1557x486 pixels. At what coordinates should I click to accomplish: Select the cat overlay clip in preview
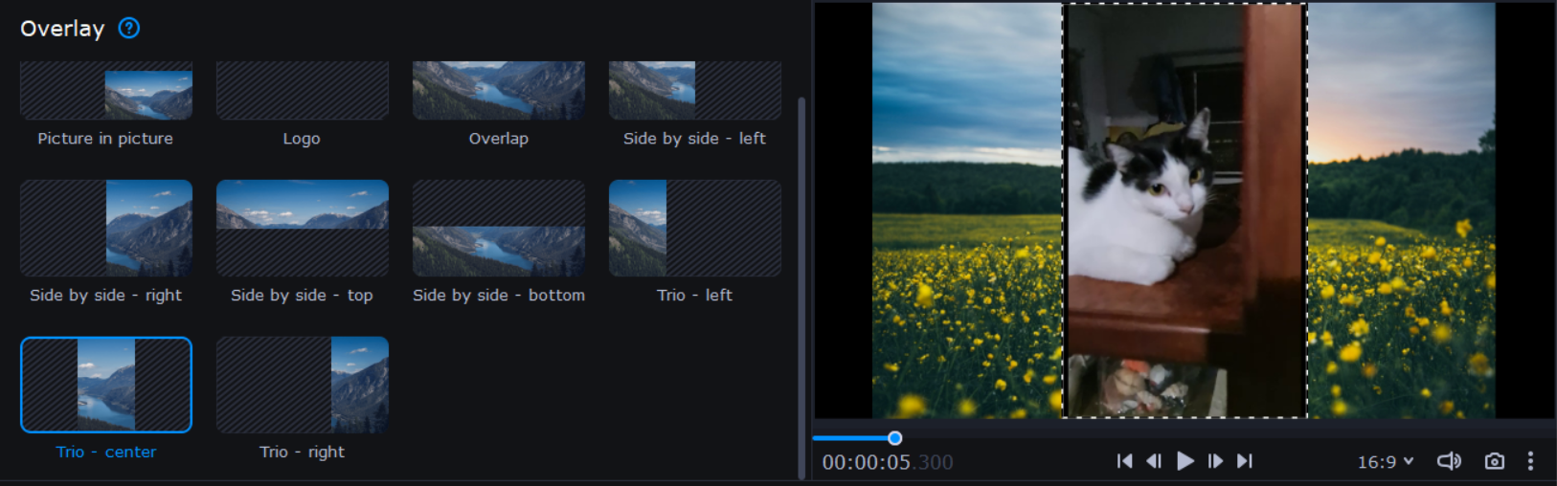1185,210
